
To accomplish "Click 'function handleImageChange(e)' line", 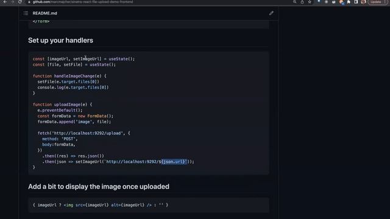I will pyautogui.click(x=69, y=76).
